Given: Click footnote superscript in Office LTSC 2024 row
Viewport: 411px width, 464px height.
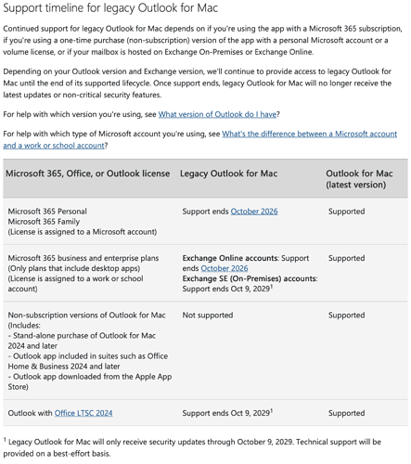Looking at the screenshot, I should point(272,410).
